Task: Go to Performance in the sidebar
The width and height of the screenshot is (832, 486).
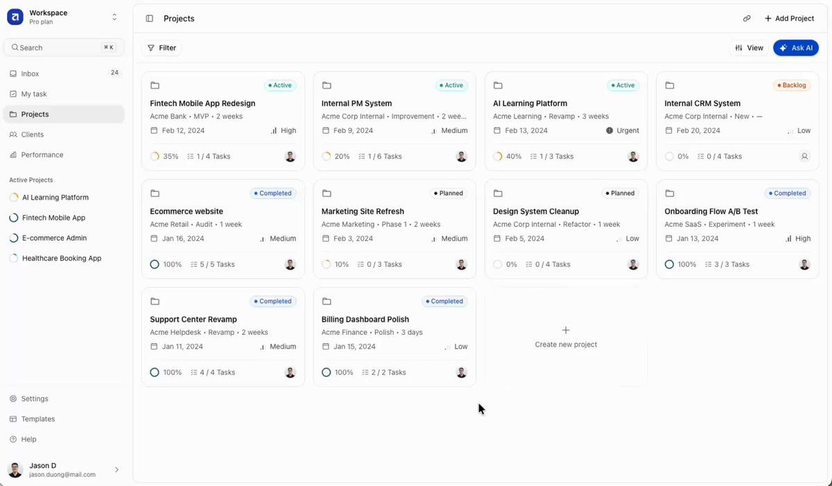Action: [42, 155]
